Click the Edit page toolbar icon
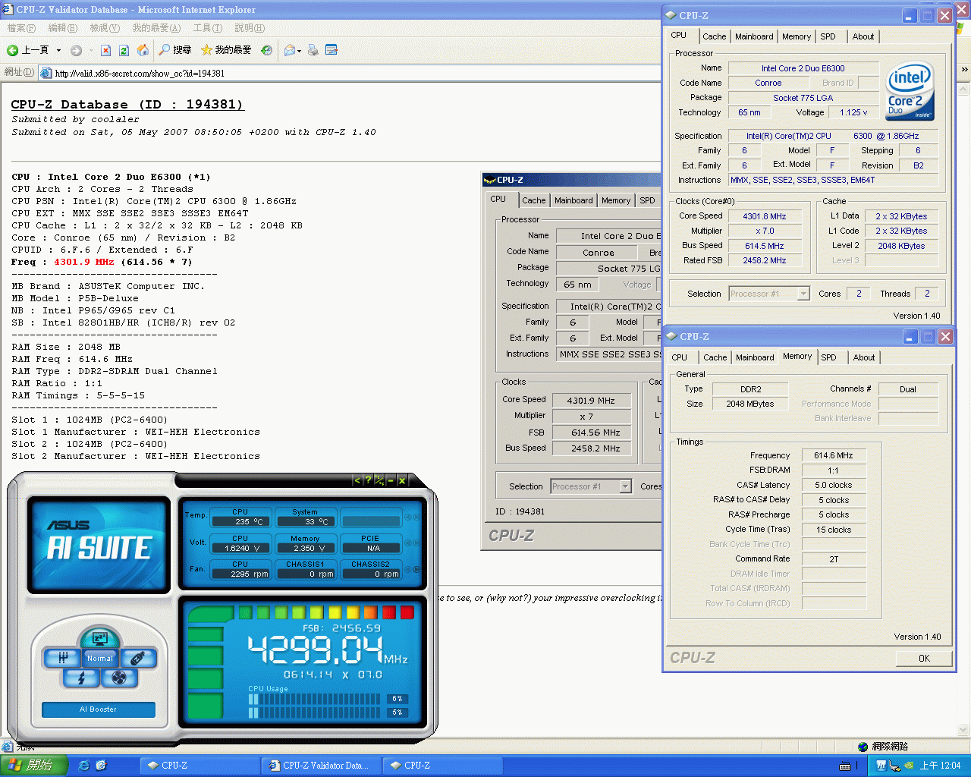 click(331, 51)
